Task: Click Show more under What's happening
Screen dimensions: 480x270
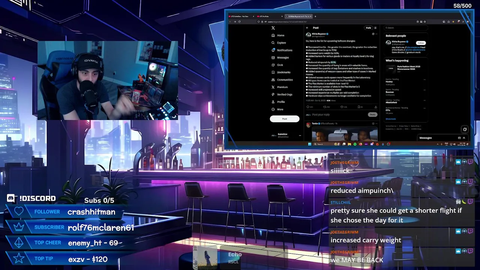Action: (390, 119)
